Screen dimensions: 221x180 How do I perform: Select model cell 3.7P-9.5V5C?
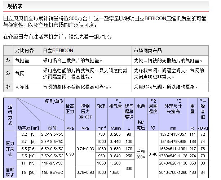tap(52, 141)
